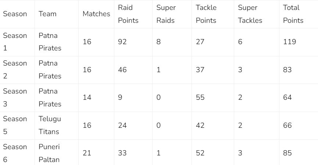318x165 pixels.
Task: Click tackle points value 55
Action: tap(200, 98)
